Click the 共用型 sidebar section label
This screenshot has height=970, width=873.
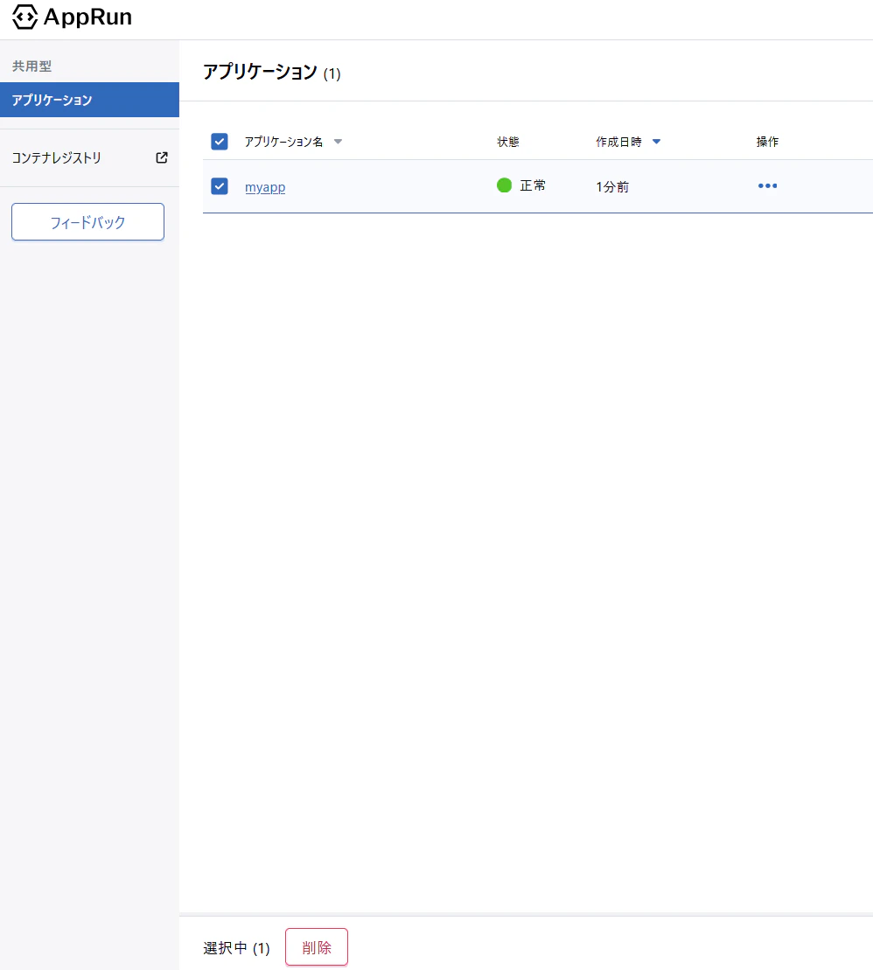32,66
